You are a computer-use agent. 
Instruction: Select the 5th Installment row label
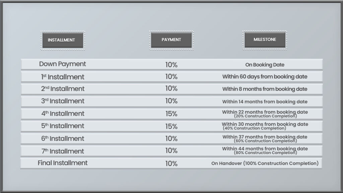tap(63, 126)
